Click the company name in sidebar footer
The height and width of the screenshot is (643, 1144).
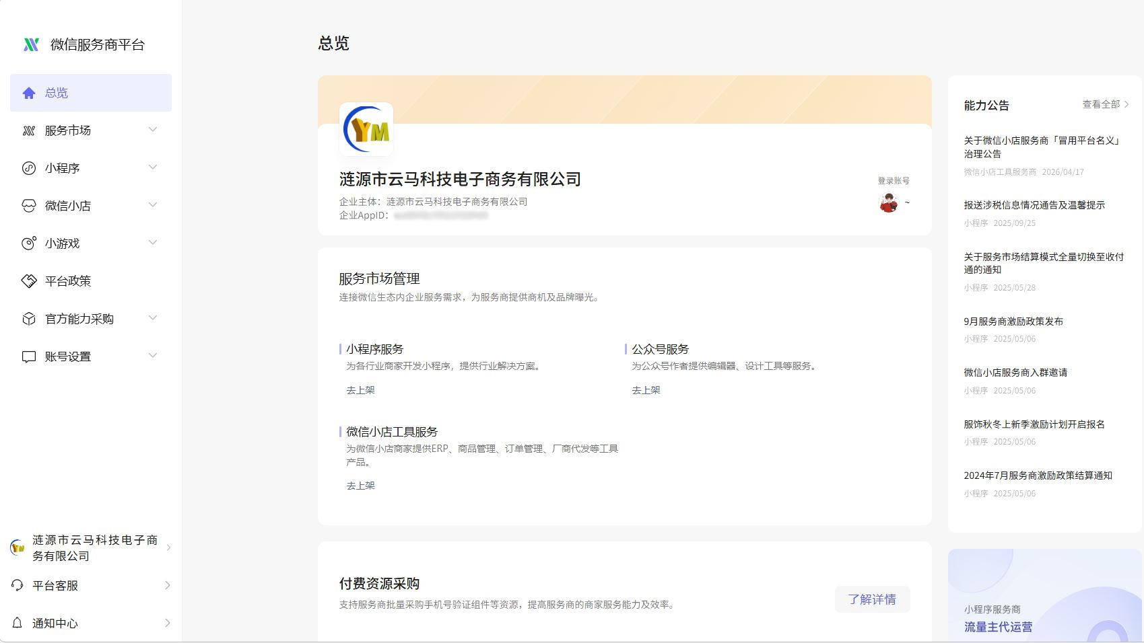[95, 548]
